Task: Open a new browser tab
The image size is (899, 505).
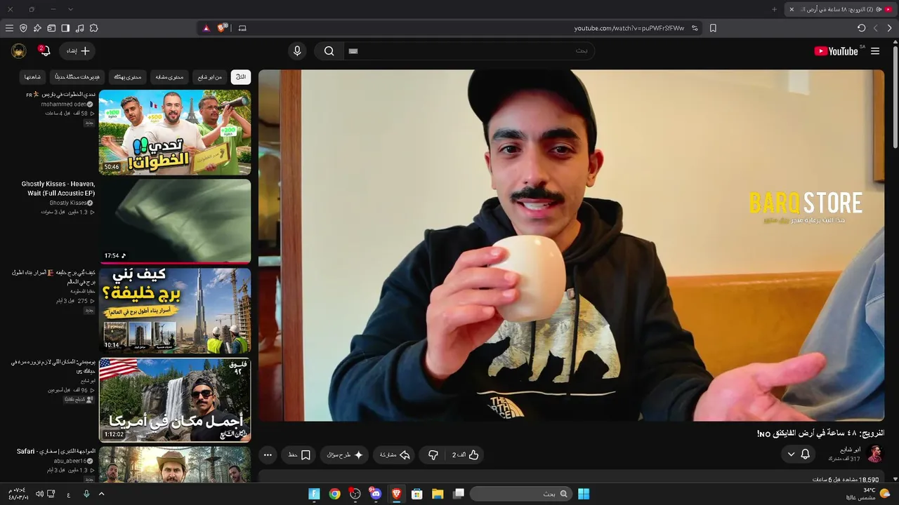Action: pyautogui.click(x=775, y=9)
